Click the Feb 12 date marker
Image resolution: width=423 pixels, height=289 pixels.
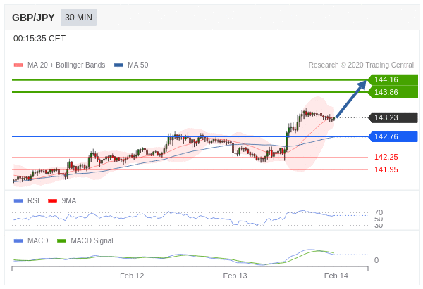pyautogui.click(x=132, y=276)
